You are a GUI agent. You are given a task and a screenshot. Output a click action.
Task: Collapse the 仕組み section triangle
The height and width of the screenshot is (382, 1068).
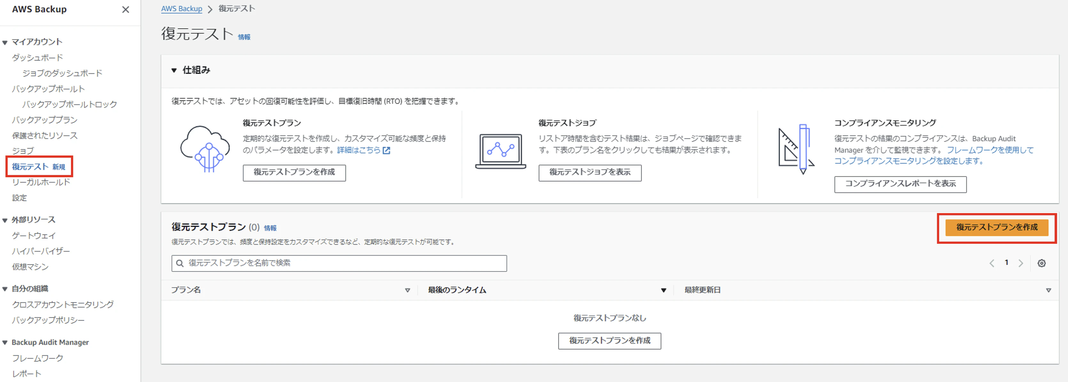[174, 70]
